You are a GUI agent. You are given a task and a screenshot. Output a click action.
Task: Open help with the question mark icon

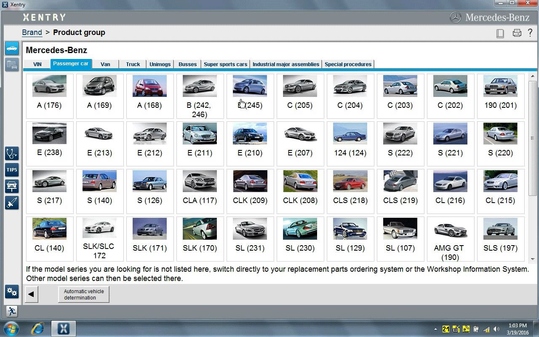[530, 33]
